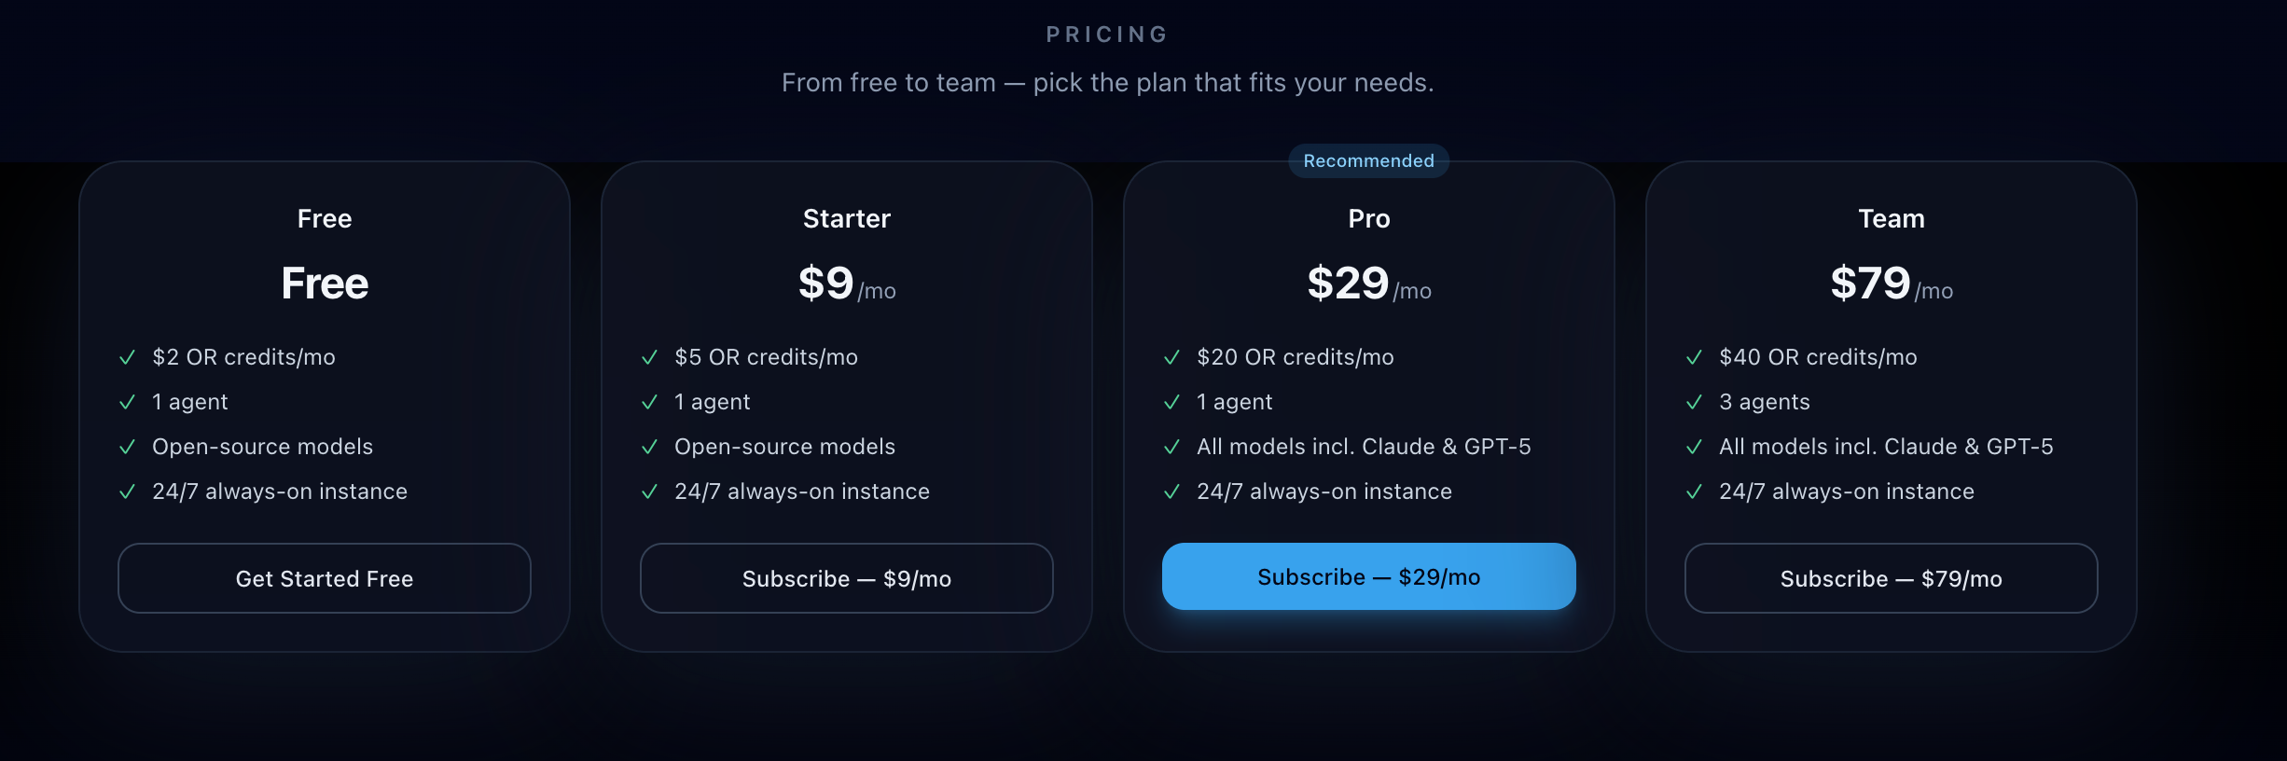
Task: Click the Team plan heading
Action: 1891,218
